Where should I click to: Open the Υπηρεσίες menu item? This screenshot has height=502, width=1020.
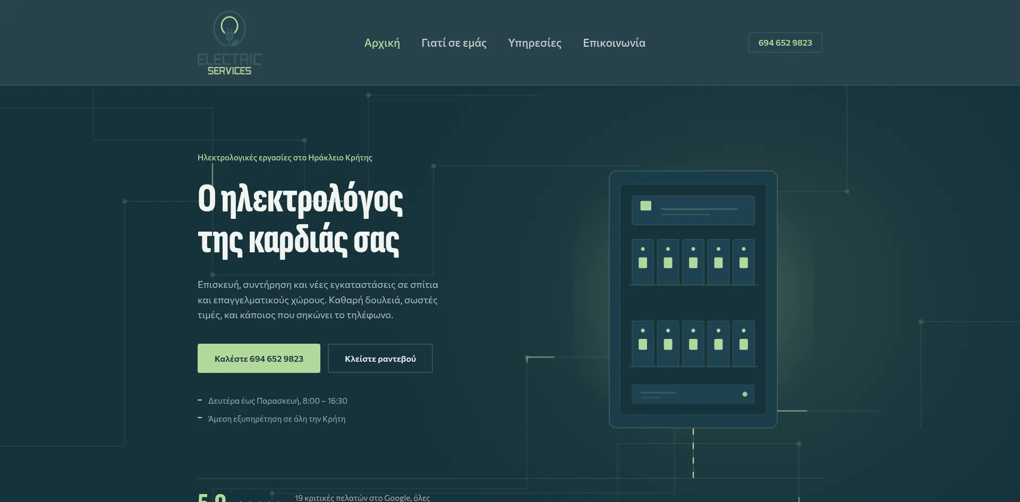pos(534,43)
